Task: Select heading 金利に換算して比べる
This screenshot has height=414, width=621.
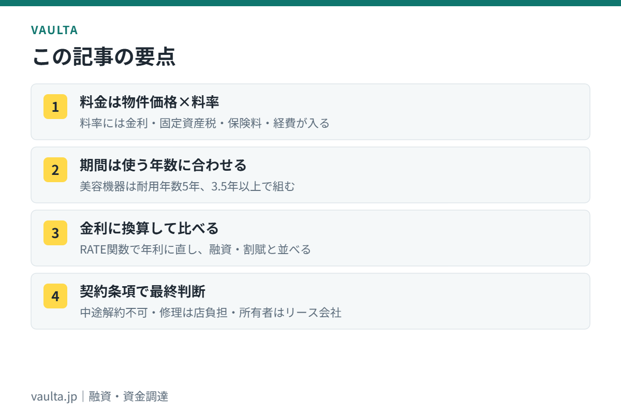Action: (150, 228)
